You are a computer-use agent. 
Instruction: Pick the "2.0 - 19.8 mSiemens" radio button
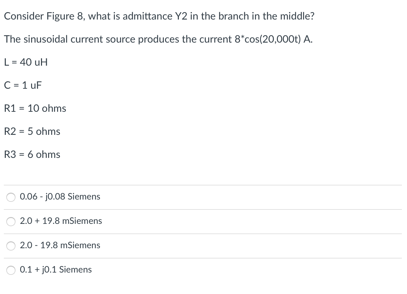(11, 246)
